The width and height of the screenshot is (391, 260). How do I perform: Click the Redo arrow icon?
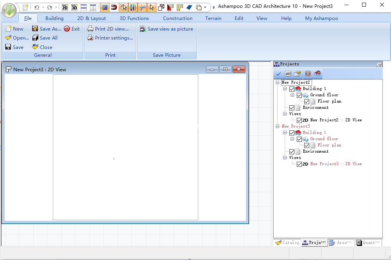click(x=50, y=7)
